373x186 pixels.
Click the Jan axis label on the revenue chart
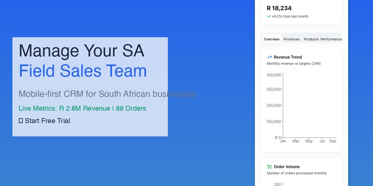tap(283, 141)
